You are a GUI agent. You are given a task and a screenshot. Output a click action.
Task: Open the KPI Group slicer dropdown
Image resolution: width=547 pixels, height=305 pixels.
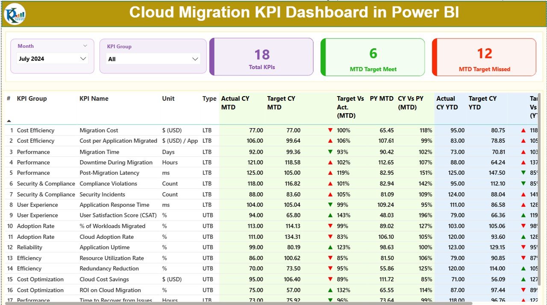pos(195,59)
